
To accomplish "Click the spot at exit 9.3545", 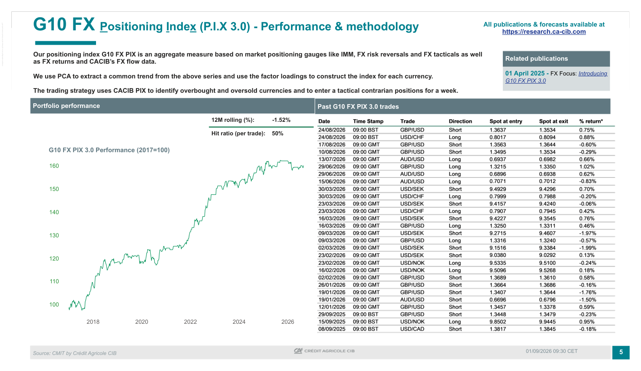I will click(x=548, y=219).
